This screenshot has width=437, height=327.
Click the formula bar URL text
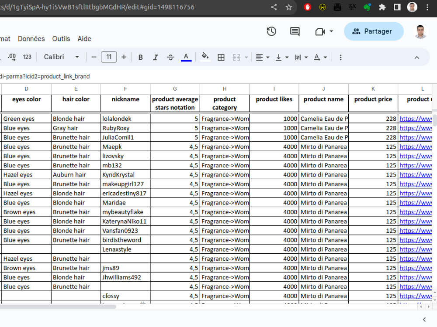click(x=45, y=76)
